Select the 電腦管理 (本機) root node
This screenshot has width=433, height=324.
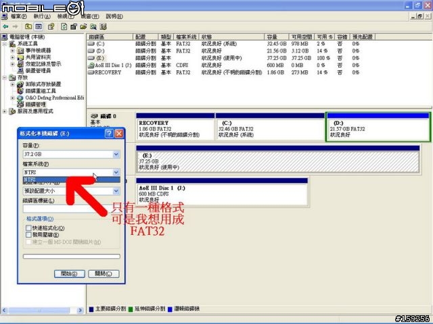coord(27,37)
